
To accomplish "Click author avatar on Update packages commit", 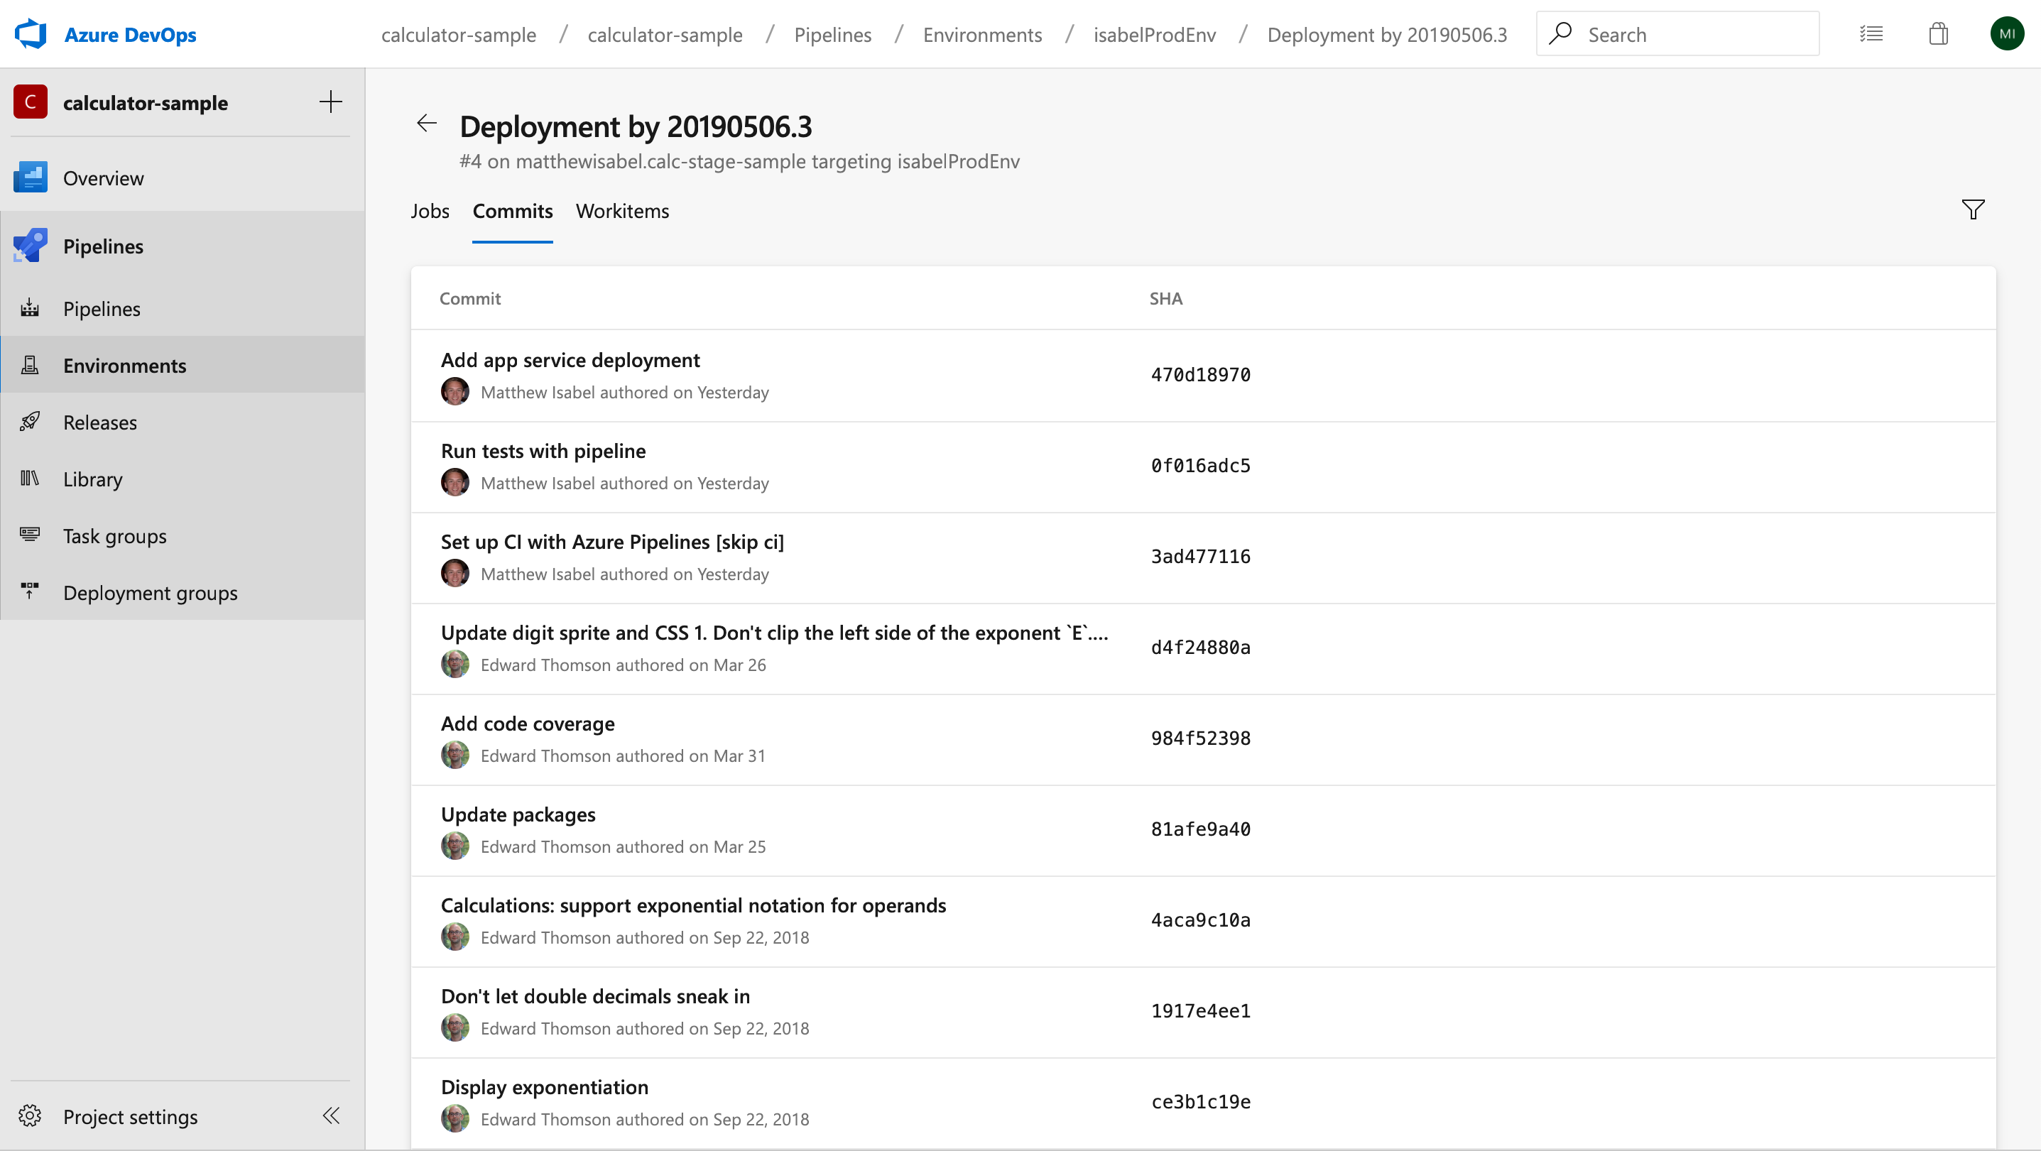I will [455, 846].
